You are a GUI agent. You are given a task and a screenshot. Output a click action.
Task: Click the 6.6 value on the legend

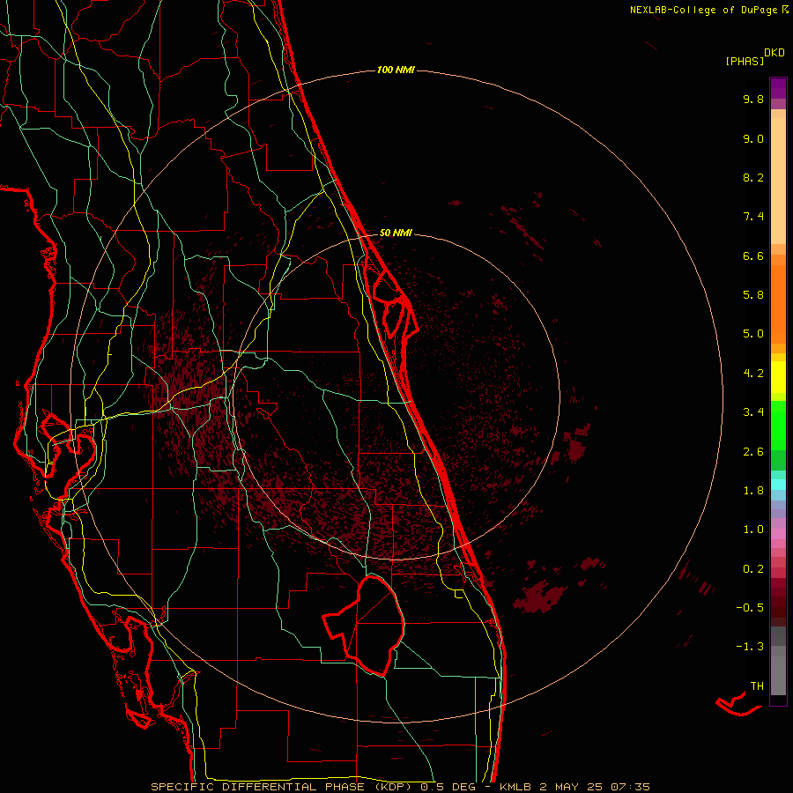(753, 256)
